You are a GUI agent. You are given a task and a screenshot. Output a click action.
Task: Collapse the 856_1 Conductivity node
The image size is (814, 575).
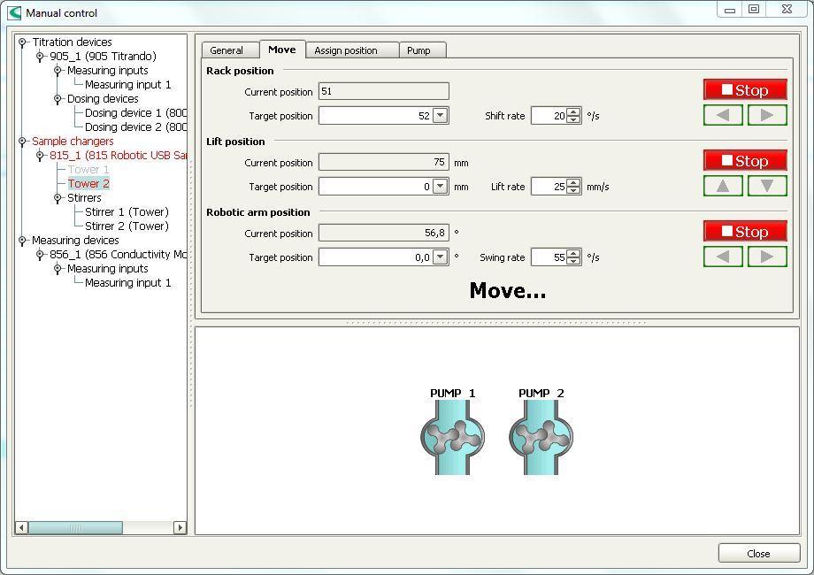40,254
